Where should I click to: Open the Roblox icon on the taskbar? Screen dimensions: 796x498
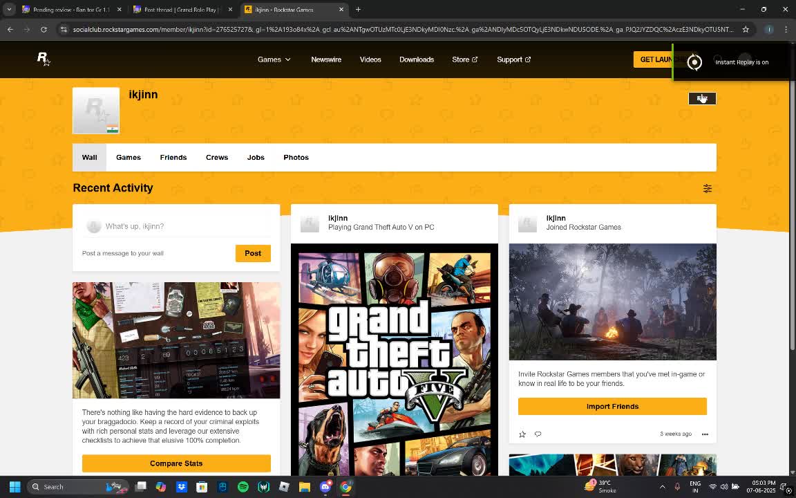click(x=284, y=487)
